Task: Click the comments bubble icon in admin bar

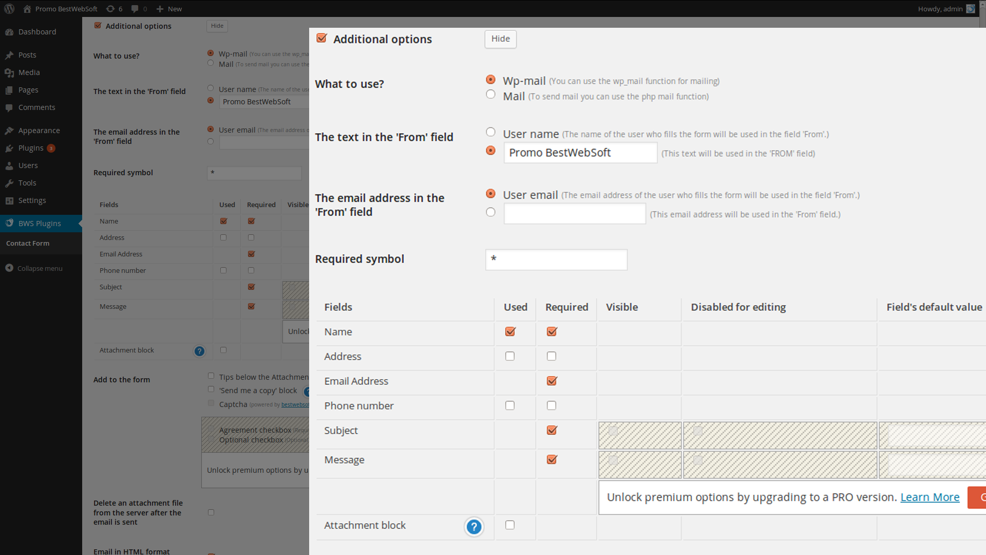Action: (x=135, y=9)
